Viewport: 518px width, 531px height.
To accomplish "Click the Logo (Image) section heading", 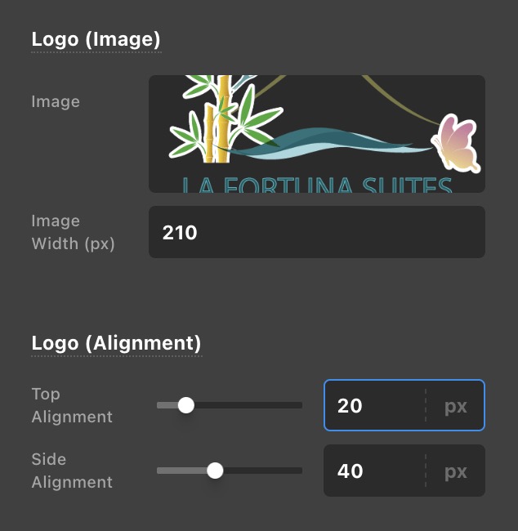I will point(96,38).
